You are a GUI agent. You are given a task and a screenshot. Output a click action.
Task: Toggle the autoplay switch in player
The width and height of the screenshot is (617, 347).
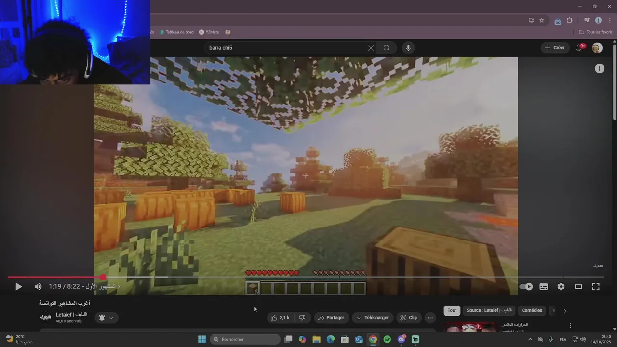click(x=526, y=287)
